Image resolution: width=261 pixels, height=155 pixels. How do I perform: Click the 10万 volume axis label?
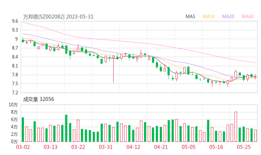(13, 105)
